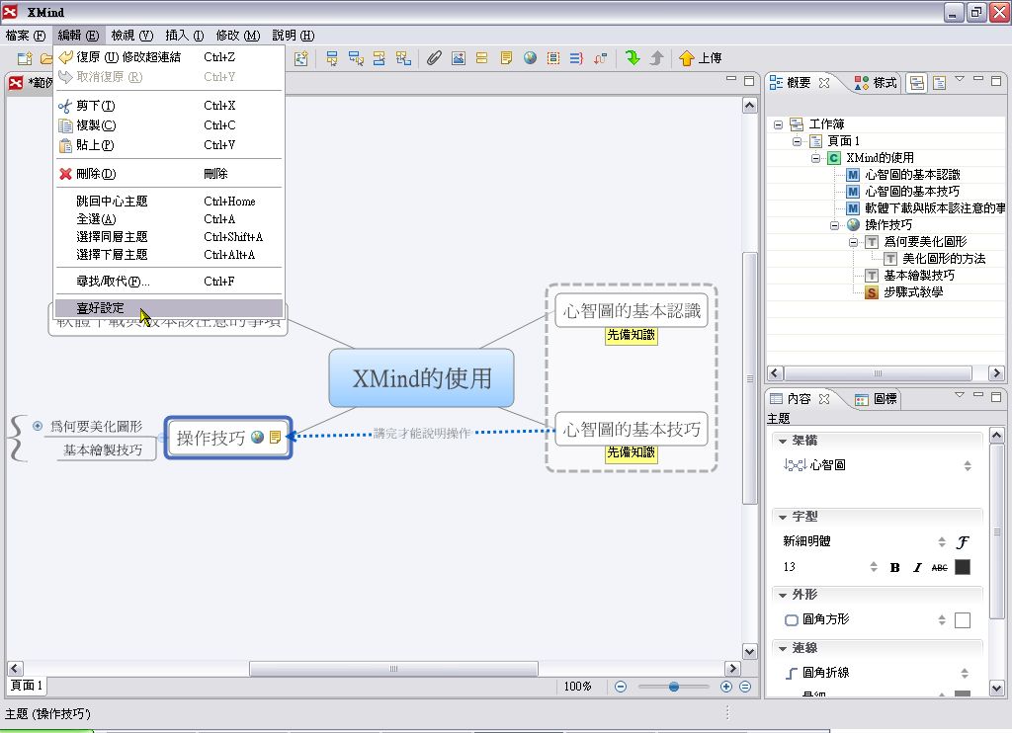Open 新細明體 font family dropdown

942,542
